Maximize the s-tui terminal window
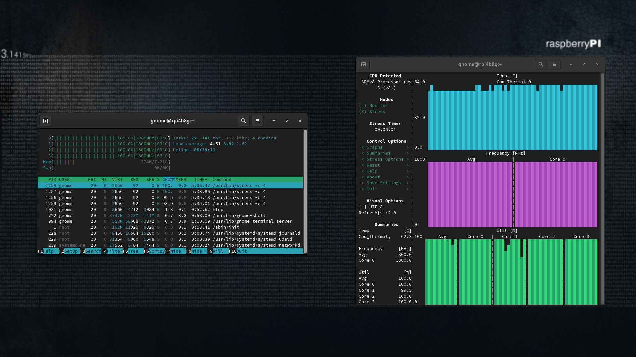Screen dimensions: 636x357 tap(584, 64)
